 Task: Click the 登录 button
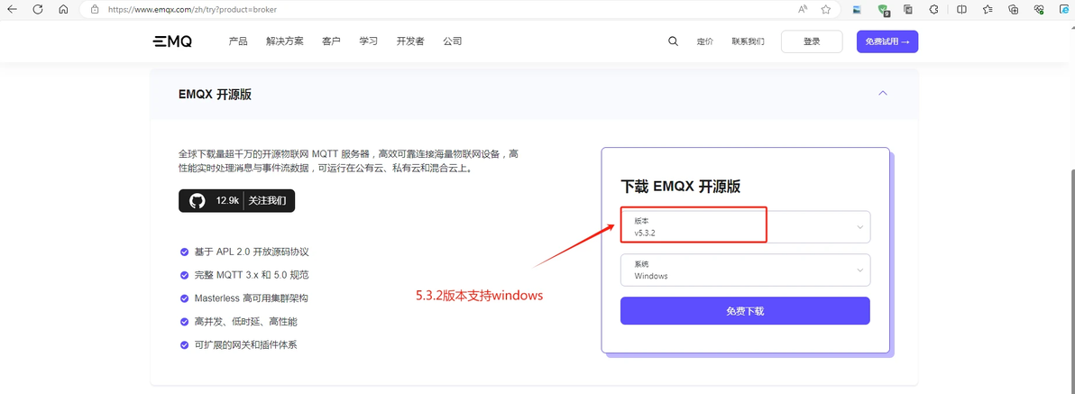(x=812, y=41)
